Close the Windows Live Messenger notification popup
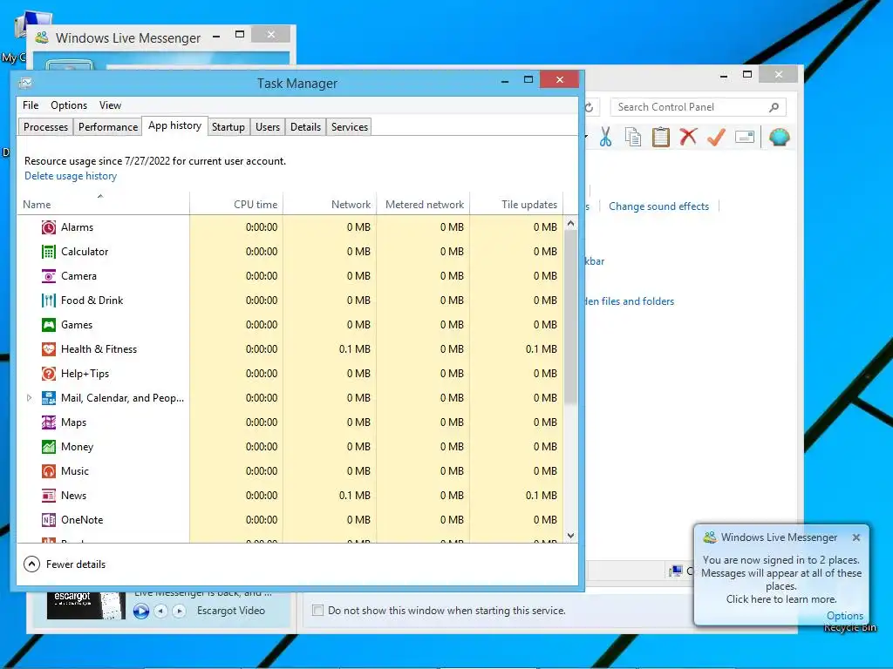The height and width of the screenshot is (669, 893). click(x=856, y=537)
